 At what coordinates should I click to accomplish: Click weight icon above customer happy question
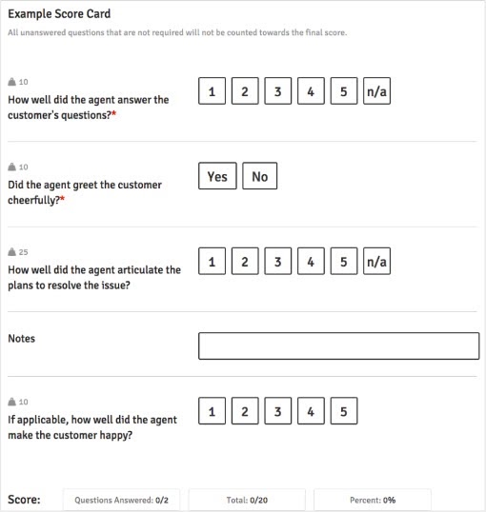point(11,402)
